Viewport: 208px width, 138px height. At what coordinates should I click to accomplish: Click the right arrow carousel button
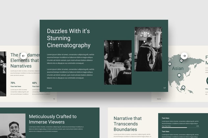click(184, 56)
